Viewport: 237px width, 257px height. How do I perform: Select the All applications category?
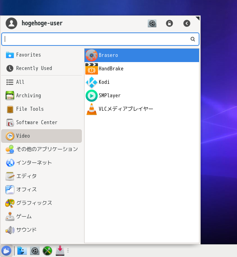tap(41, 82)
